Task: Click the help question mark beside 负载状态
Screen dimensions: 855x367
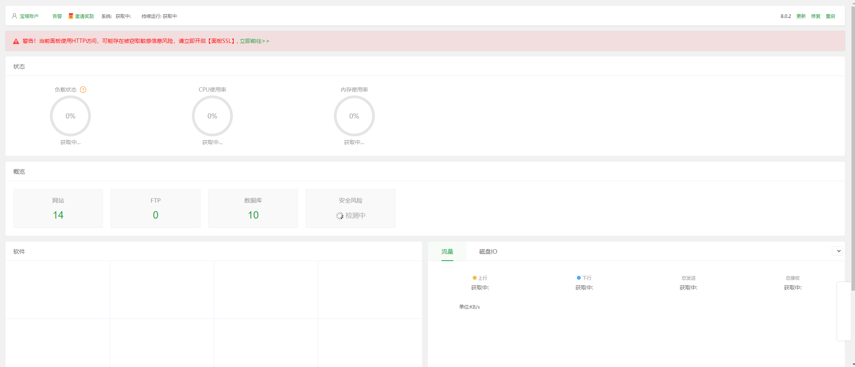Action: [83, 90]
